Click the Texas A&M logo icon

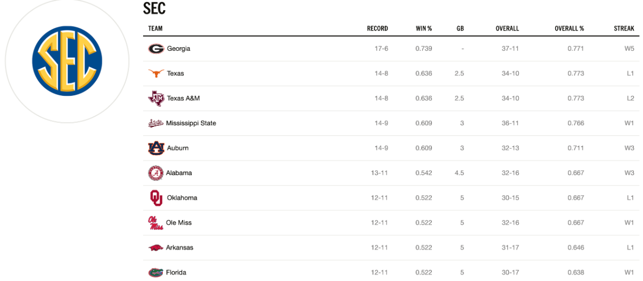coord(156,98)
